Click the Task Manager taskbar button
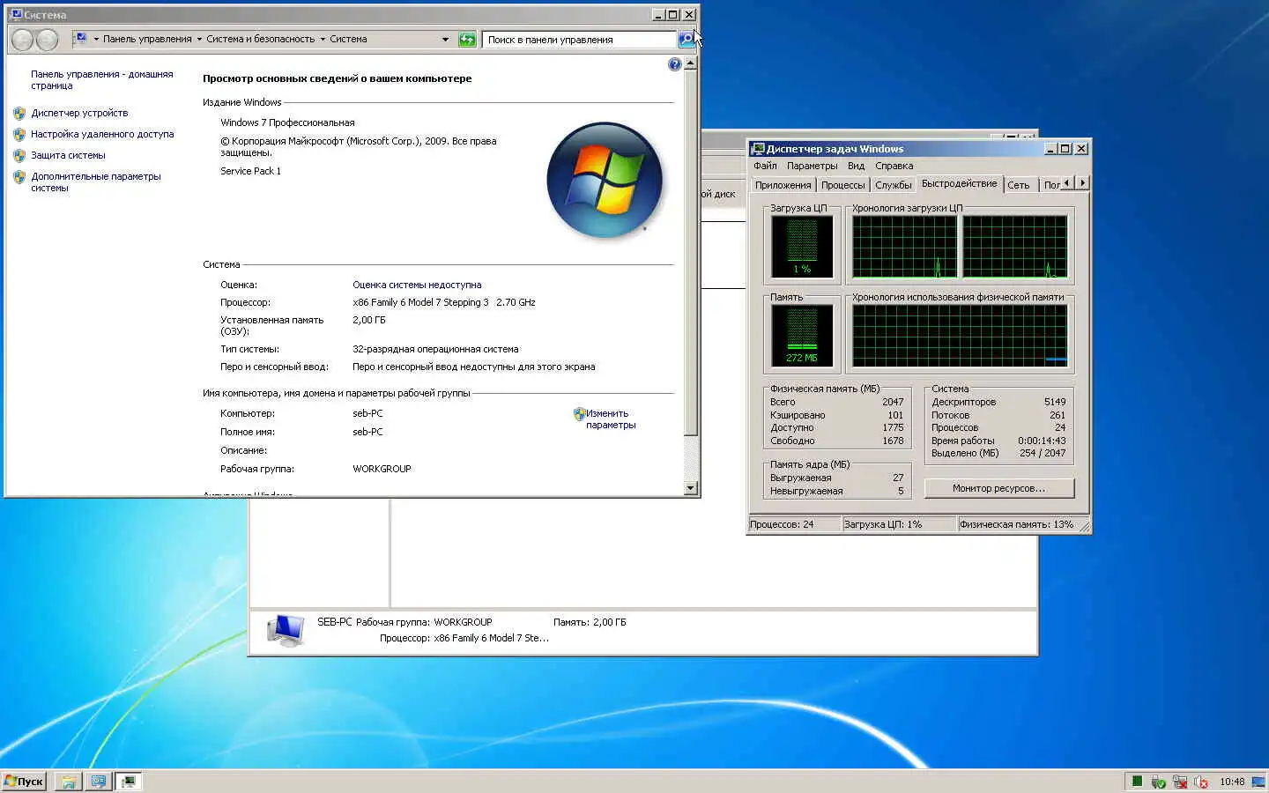Screen dimensions: 1269x793 point(129,782)
